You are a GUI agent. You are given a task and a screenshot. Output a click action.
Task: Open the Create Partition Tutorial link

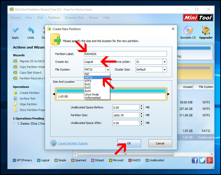[72, 143]
